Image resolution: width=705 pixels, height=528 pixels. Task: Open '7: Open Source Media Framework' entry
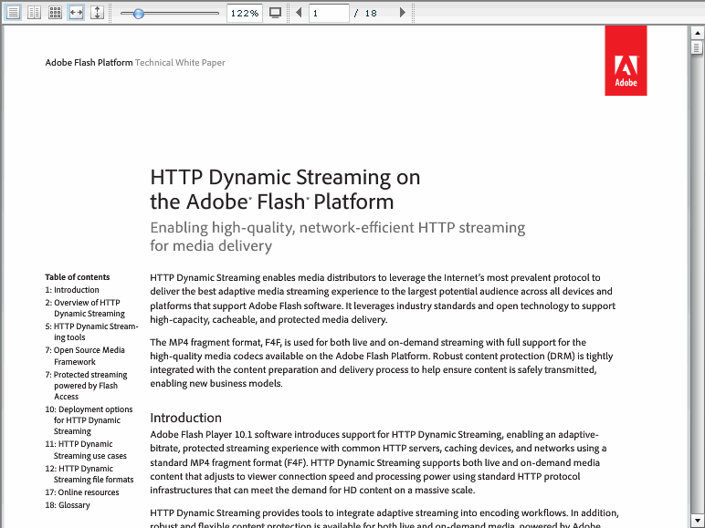(85, 356)
